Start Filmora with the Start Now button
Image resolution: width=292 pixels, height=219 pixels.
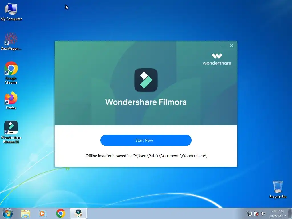(x=146, y=140)
